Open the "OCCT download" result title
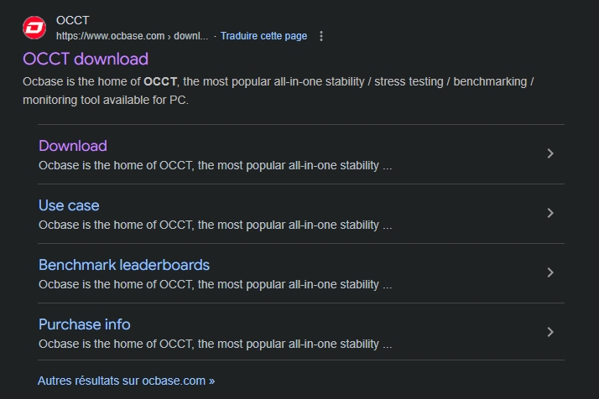This screenshot has width=599, height=399. coord(86,59)
